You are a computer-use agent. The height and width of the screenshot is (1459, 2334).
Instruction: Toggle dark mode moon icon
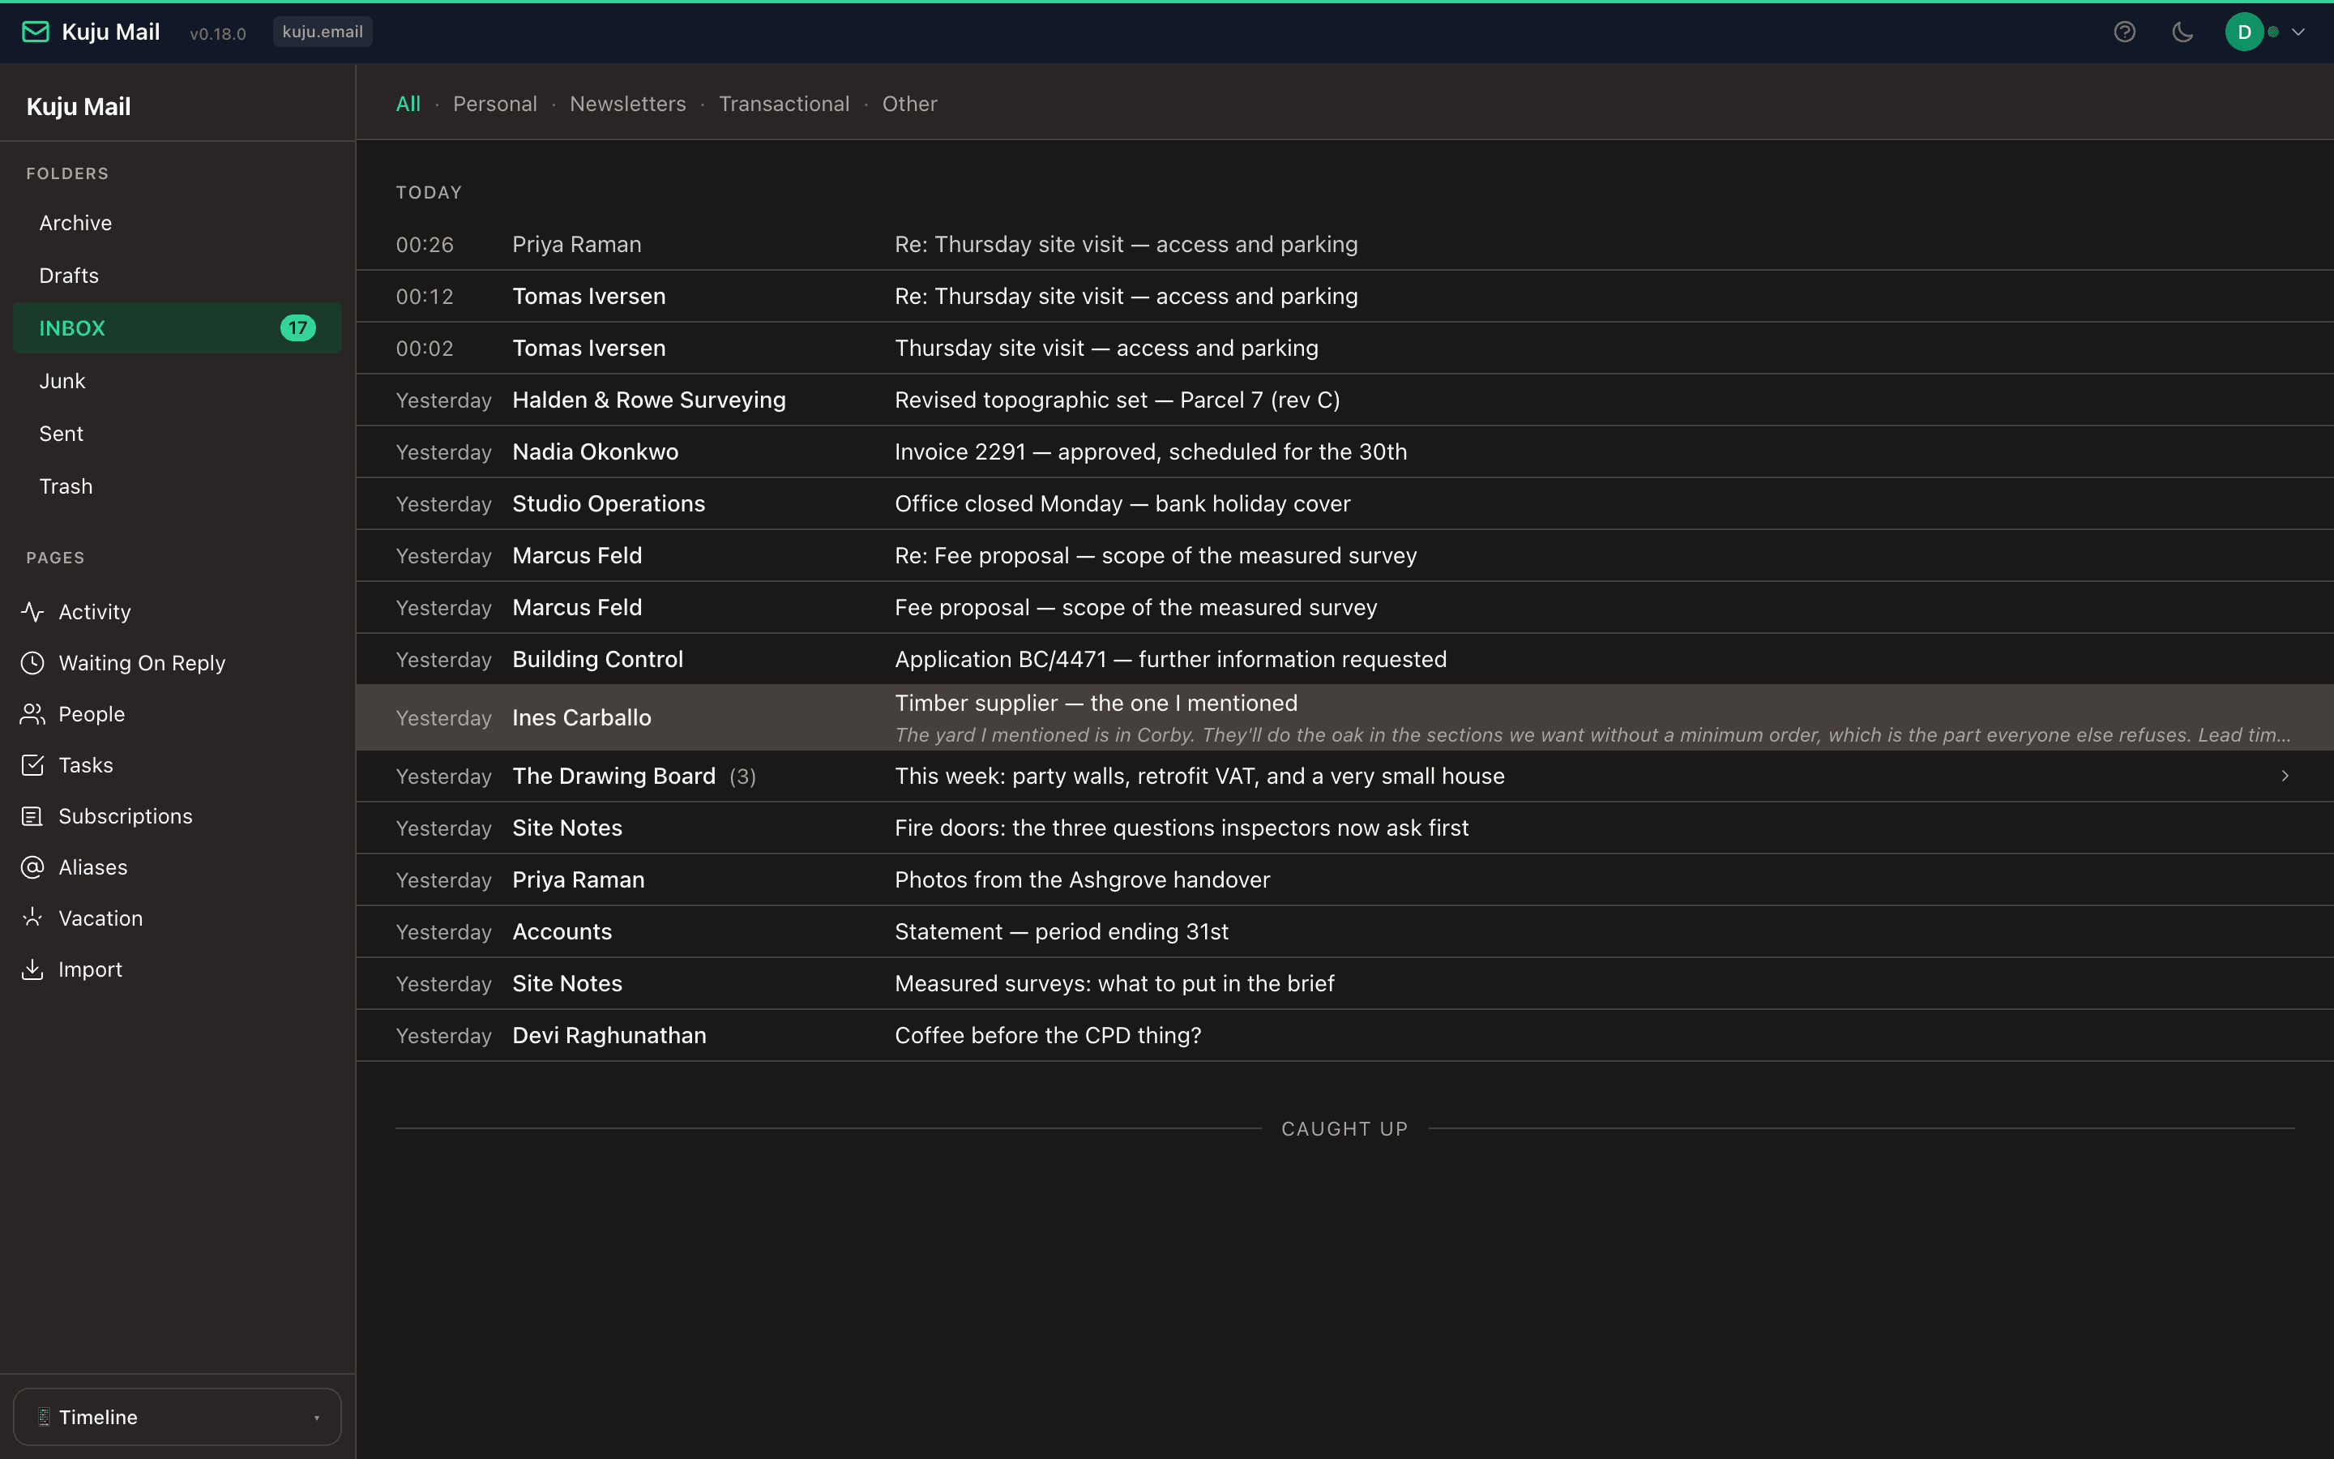click(2182, 32)
